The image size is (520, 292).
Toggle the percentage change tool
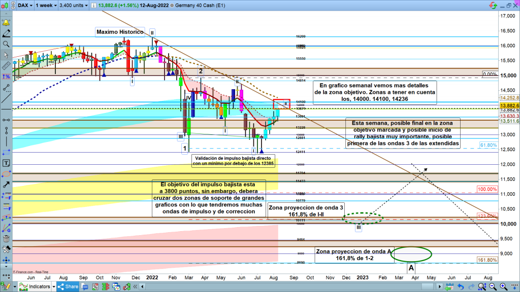[x=6, y=77]
